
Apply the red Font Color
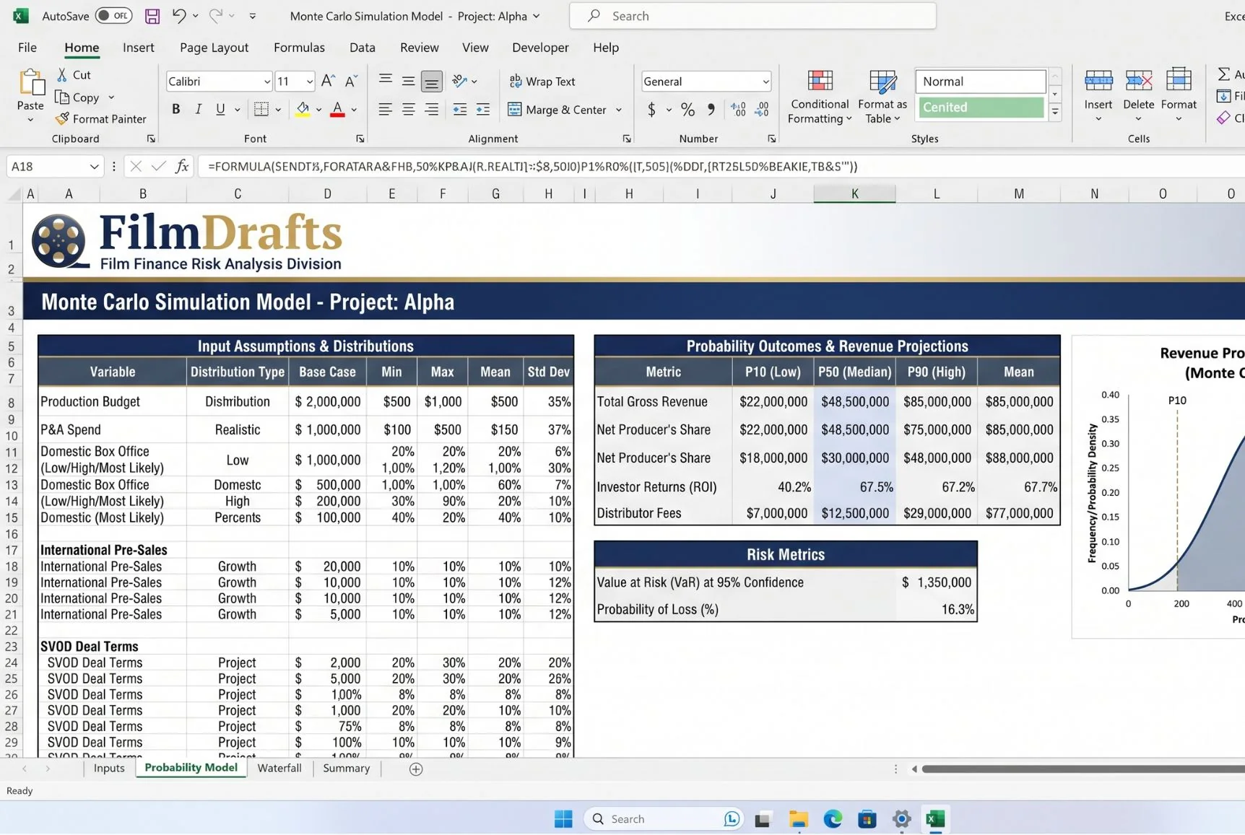point(337,109)
